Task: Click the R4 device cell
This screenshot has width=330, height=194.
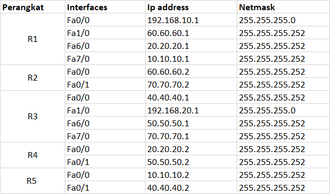Action: pos(32,155)
